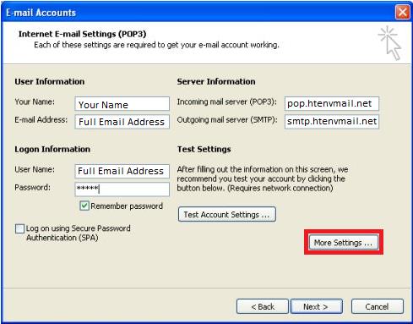Go to the Next step
This screenshot has height=324, width=413.
coord(317,306)
